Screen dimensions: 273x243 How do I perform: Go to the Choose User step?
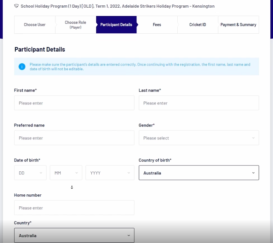tap(35, 25)
